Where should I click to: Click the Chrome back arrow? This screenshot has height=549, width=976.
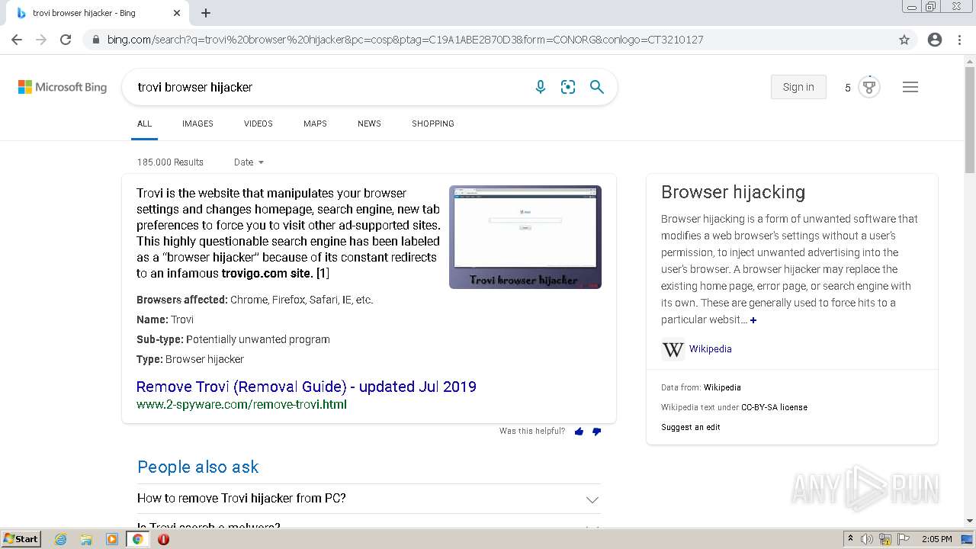point(17,40)
